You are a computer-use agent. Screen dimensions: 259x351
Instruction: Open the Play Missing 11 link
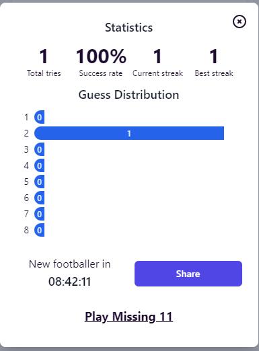(x=128, y=317)
